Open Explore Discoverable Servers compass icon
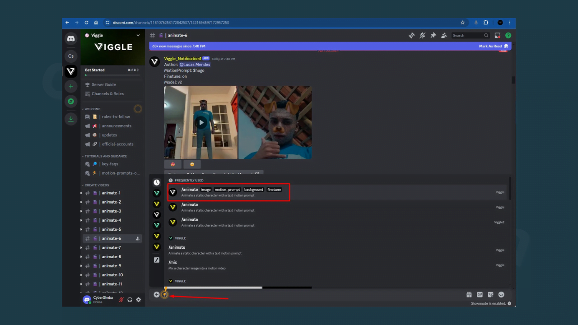The height and width of the screenshot is (325, 578). pos(71,102)
